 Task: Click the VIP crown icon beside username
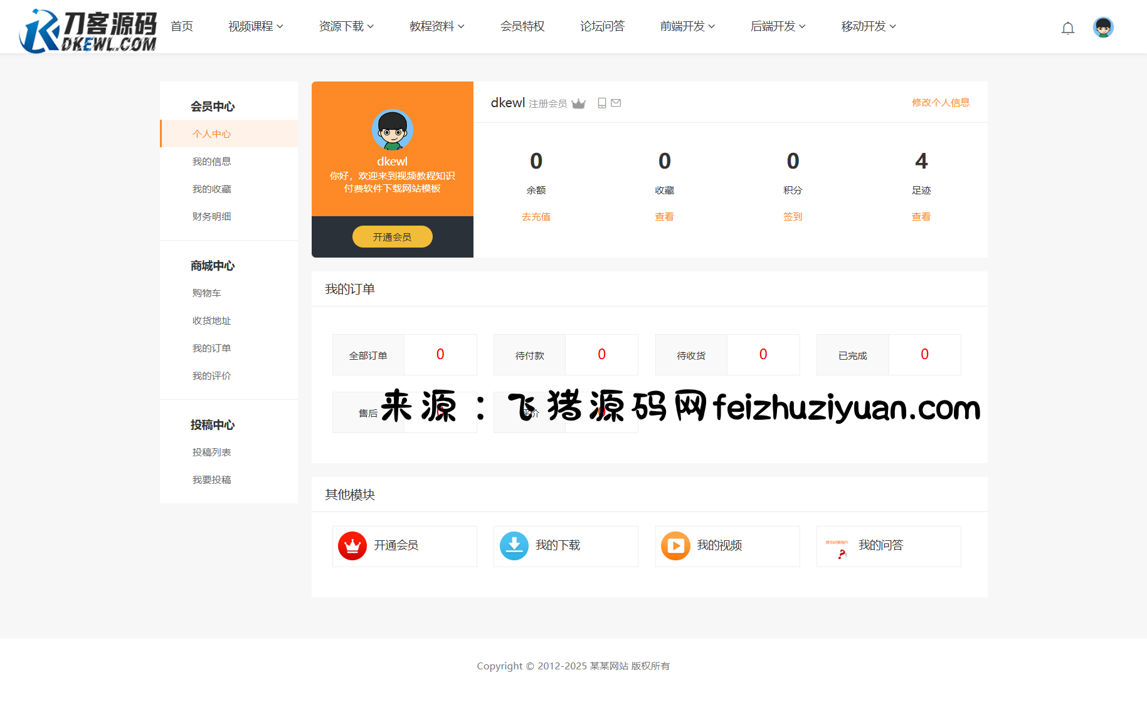[578, 104]
